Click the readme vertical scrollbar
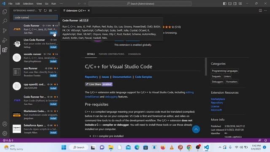 coord(206,67)
